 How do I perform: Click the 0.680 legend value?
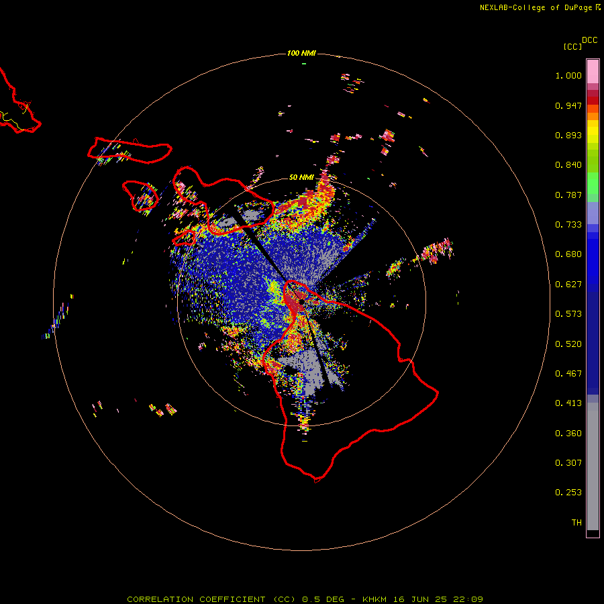pos(568,254)
